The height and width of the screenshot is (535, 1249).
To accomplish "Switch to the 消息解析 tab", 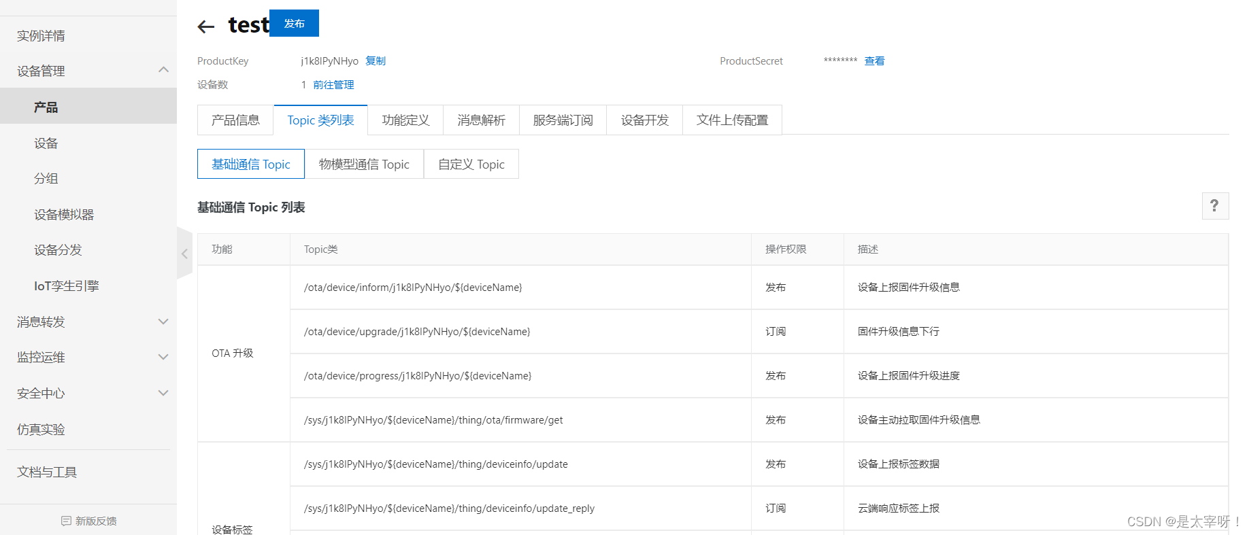I will tap(481, 120).
